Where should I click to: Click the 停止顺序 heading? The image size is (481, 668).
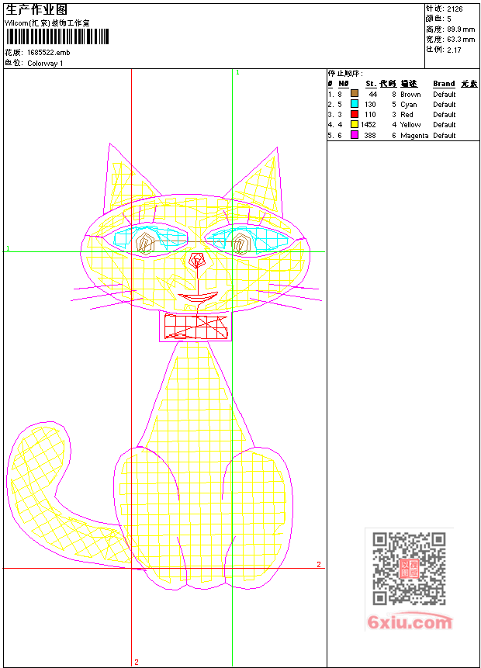[x=345, y=73]
